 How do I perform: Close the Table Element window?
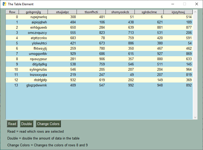click(196, 4)
